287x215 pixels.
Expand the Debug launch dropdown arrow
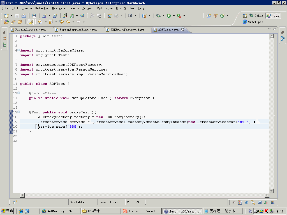click(163, 16)
